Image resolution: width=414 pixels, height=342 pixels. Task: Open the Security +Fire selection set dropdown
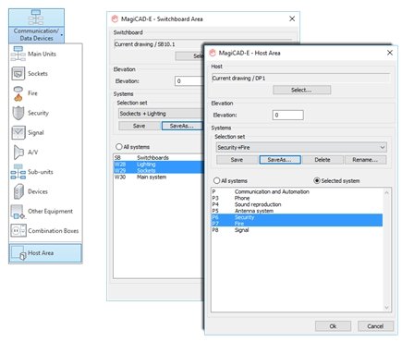pos(301,147)
